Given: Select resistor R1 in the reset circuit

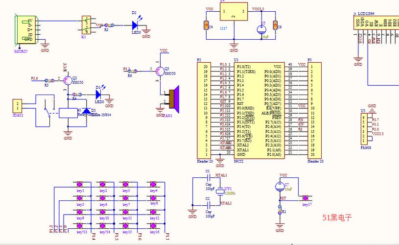Looking at the screenshot, I should 280,210.
